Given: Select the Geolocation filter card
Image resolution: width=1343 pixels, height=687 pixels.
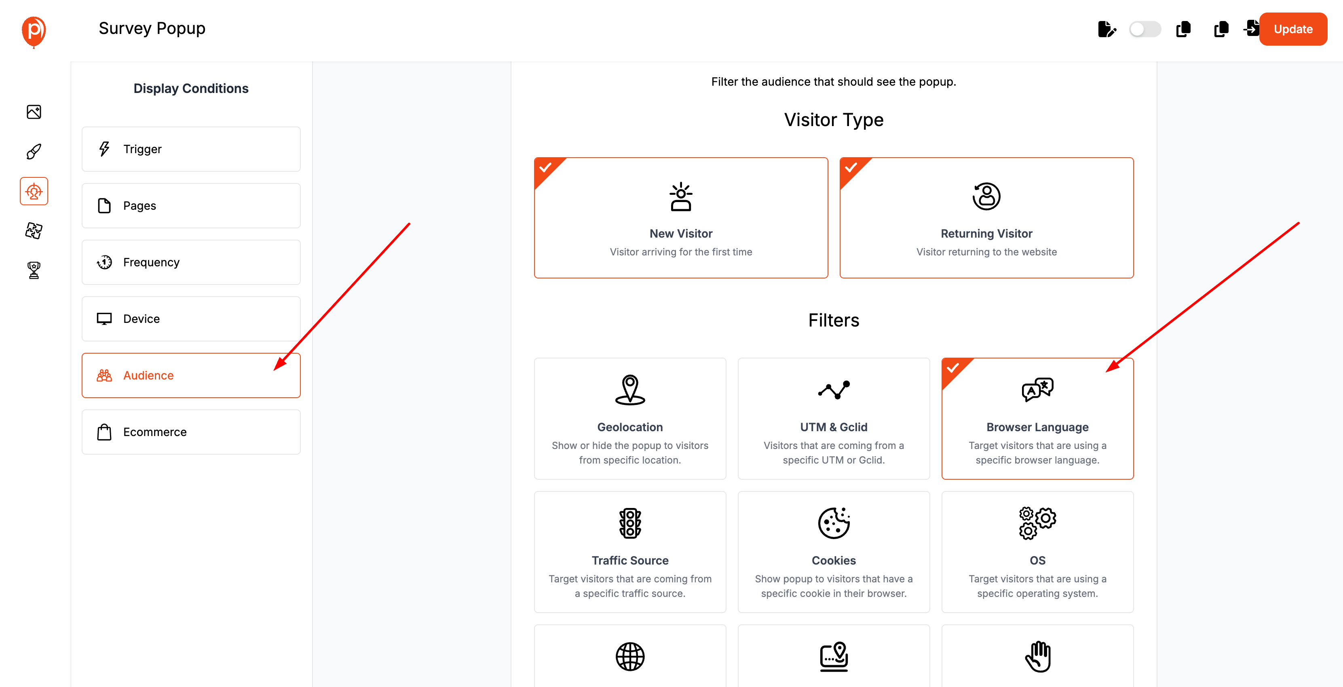Looking at the screenshot, I should tap(630, 419).
